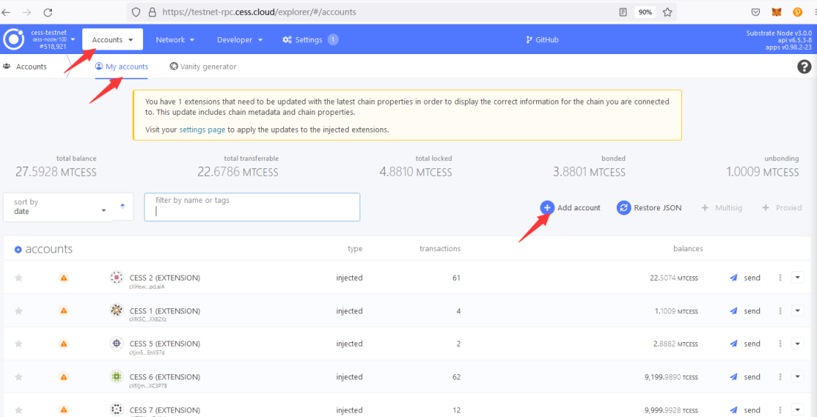The width and height of the screenshot is (817, 417).
Task: Click the CESS 1 (EXTENSION) account name
Action: tap(165, 311)
